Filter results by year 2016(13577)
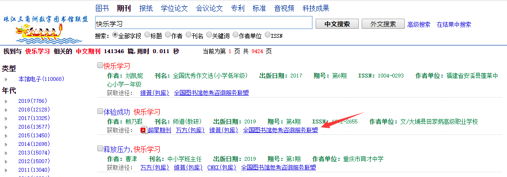 (34, 127)
